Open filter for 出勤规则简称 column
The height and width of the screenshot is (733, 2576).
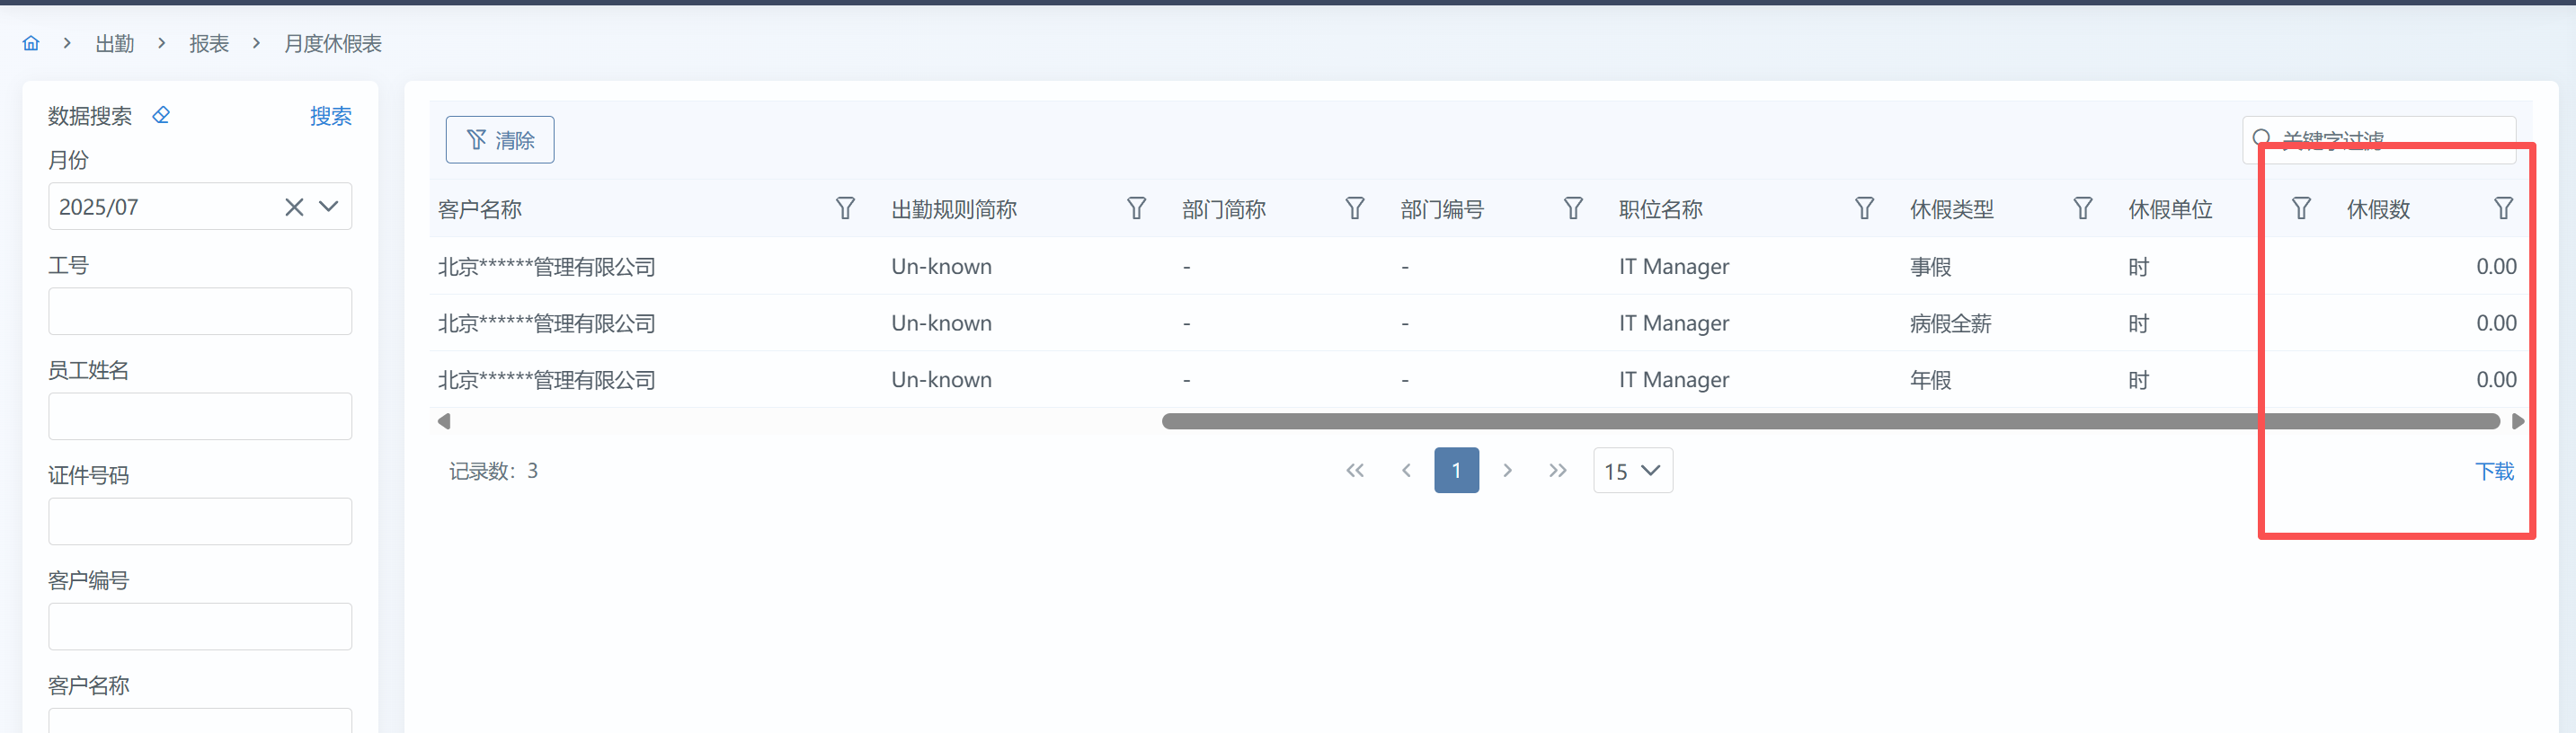coord(1136,208)
